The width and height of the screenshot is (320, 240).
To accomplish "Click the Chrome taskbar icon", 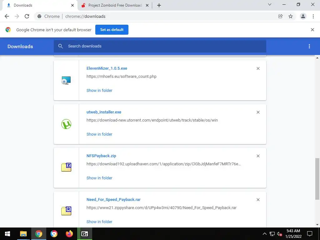I will pos(38,234).
